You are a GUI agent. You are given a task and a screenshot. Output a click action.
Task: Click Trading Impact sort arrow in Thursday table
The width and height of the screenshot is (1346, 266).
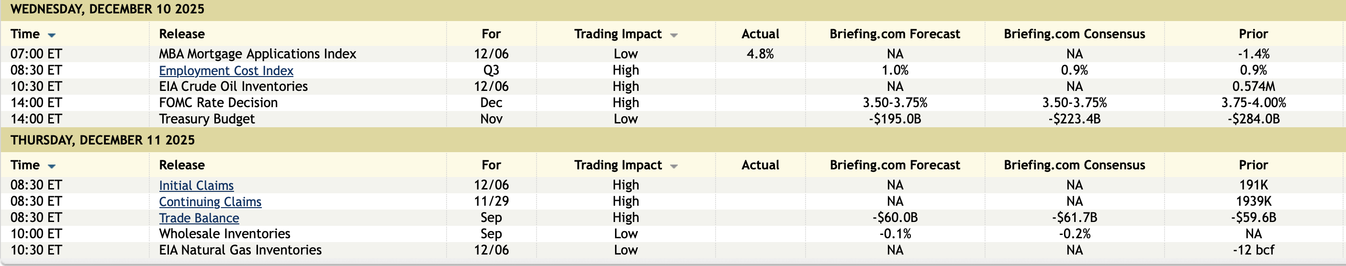673,166
